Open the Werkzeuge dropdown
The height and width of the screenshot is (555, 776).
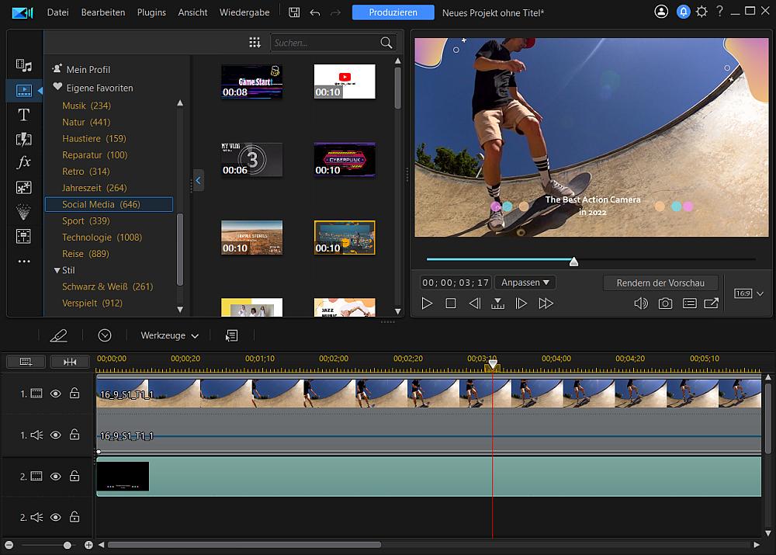pyautogui.click(x=169, y=335)
